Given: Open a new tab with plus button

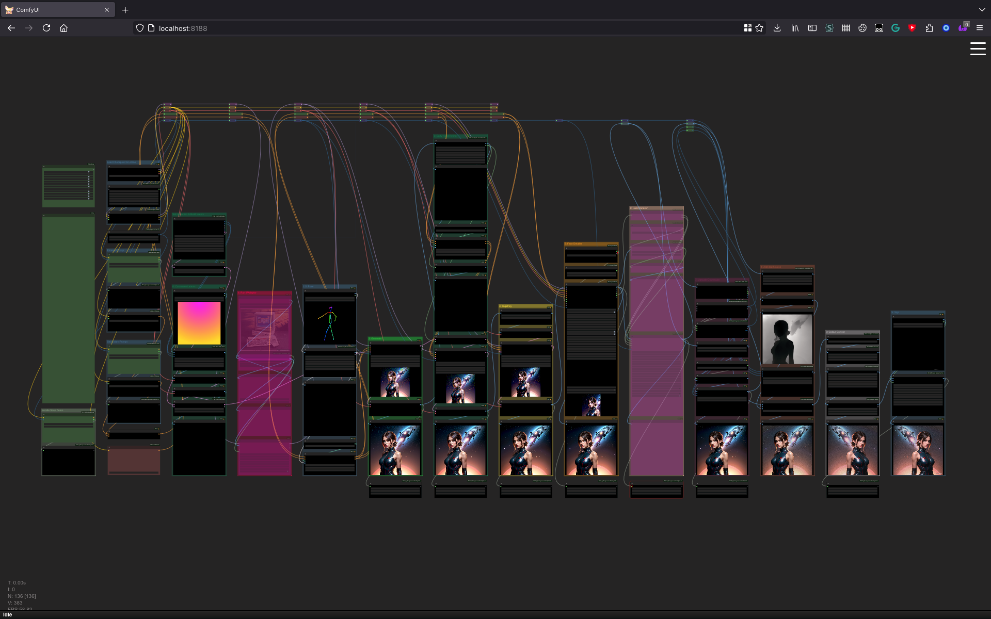Looking at the screenshot, I should (125, 10).
